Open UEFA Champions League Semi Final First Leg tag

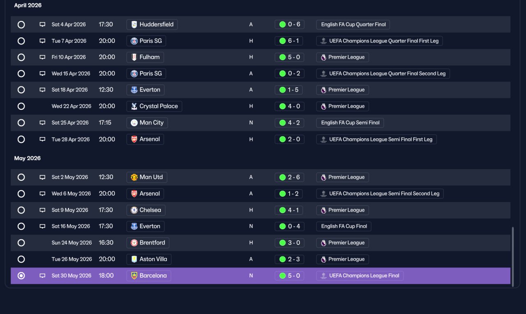[376, 139]
